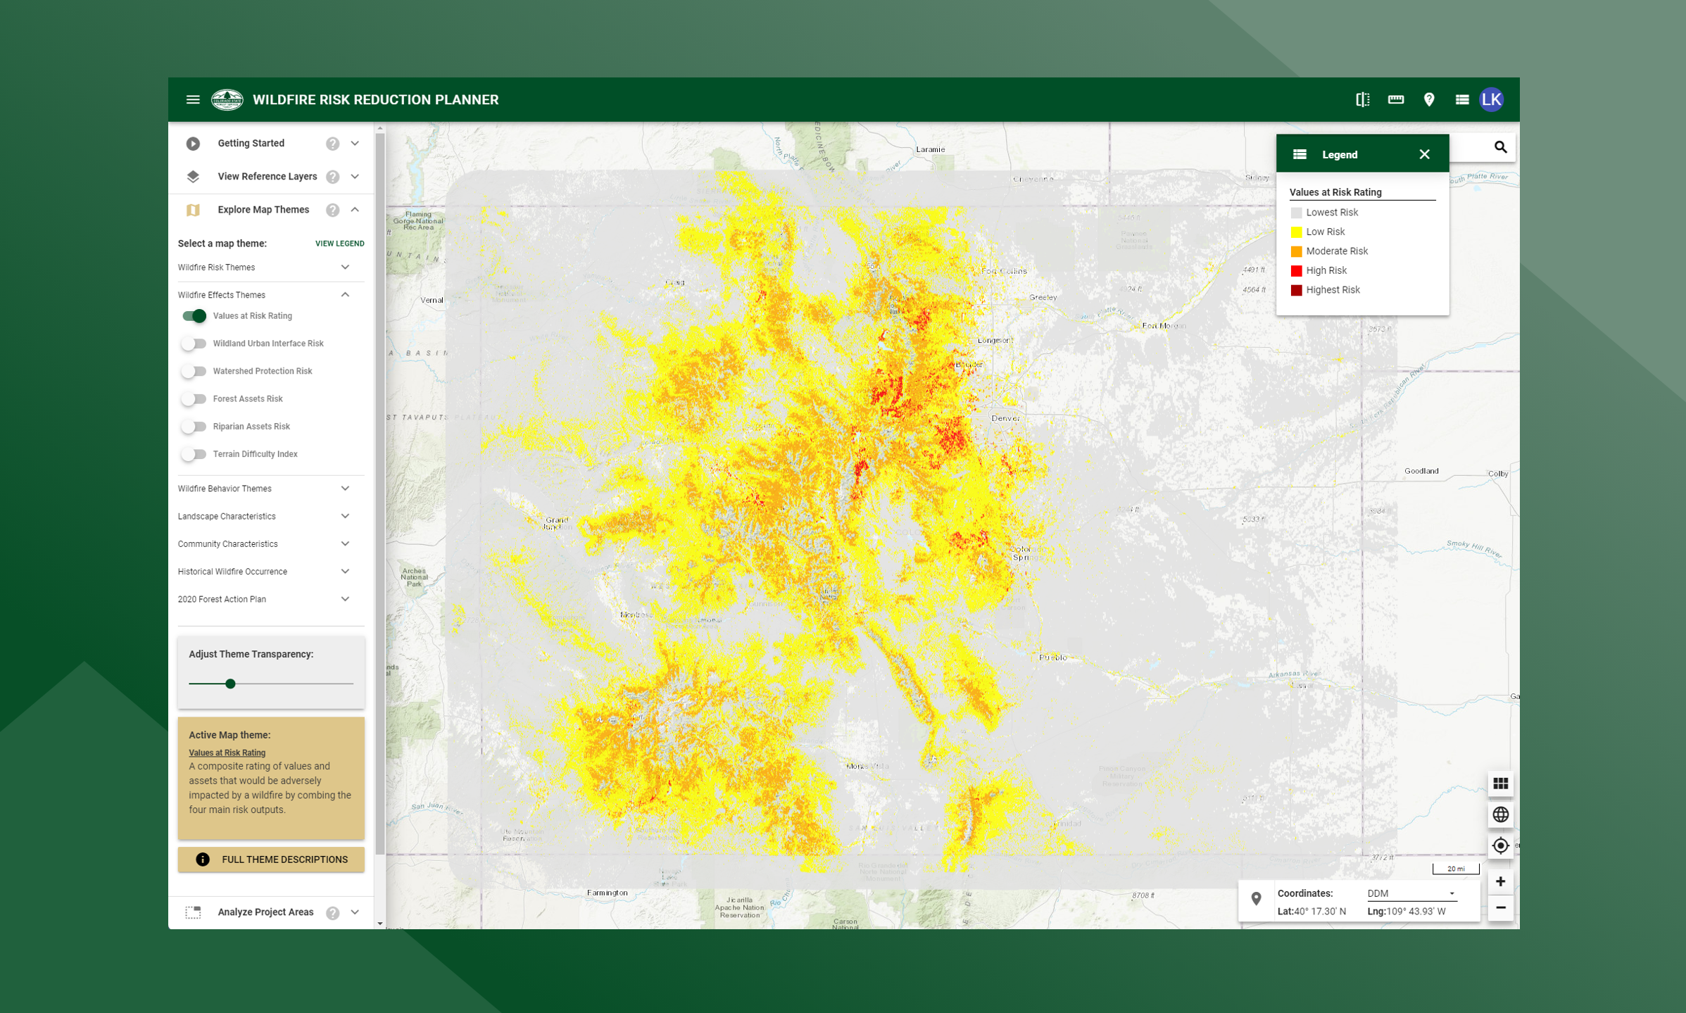Screen dimensions: 1686x1013
Task: Click the Denver label on the map
Action: [x=1005, y=418]
